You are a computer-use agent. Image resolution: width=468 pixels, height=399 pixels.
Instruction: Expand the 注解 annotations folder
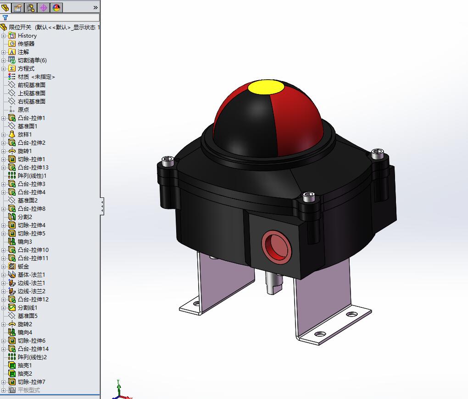(3, 52)
